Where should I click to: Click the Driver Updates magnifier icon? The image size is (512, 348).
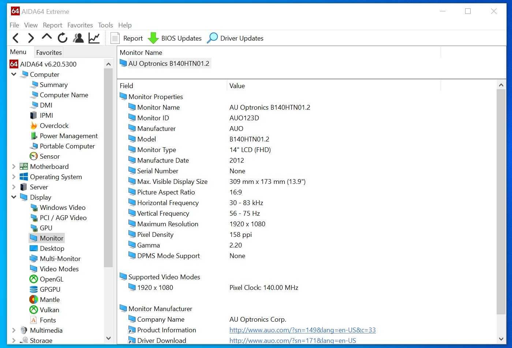pyautogui.click(x=212, y=38)
